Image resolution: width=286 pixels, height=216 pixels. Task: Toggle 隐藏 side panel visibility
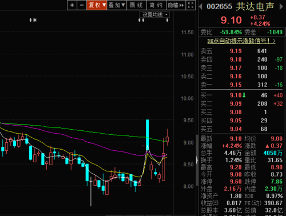tap(176, 5)
